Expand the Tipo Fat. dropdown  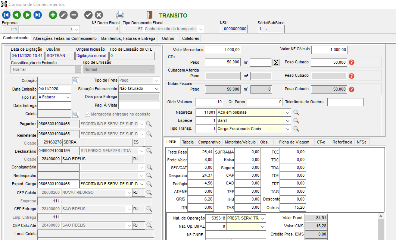tap(68, 97)
